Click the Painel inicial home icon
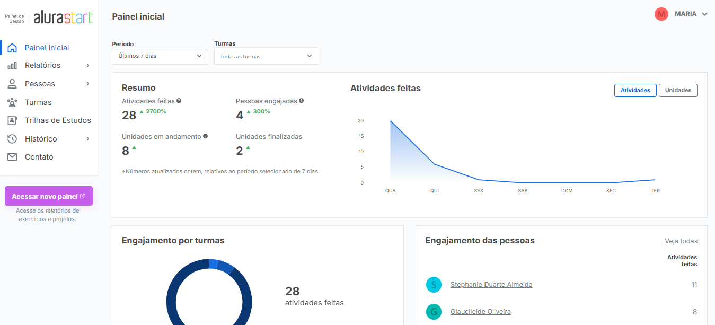The image size is (715, 325). point(12,48)
